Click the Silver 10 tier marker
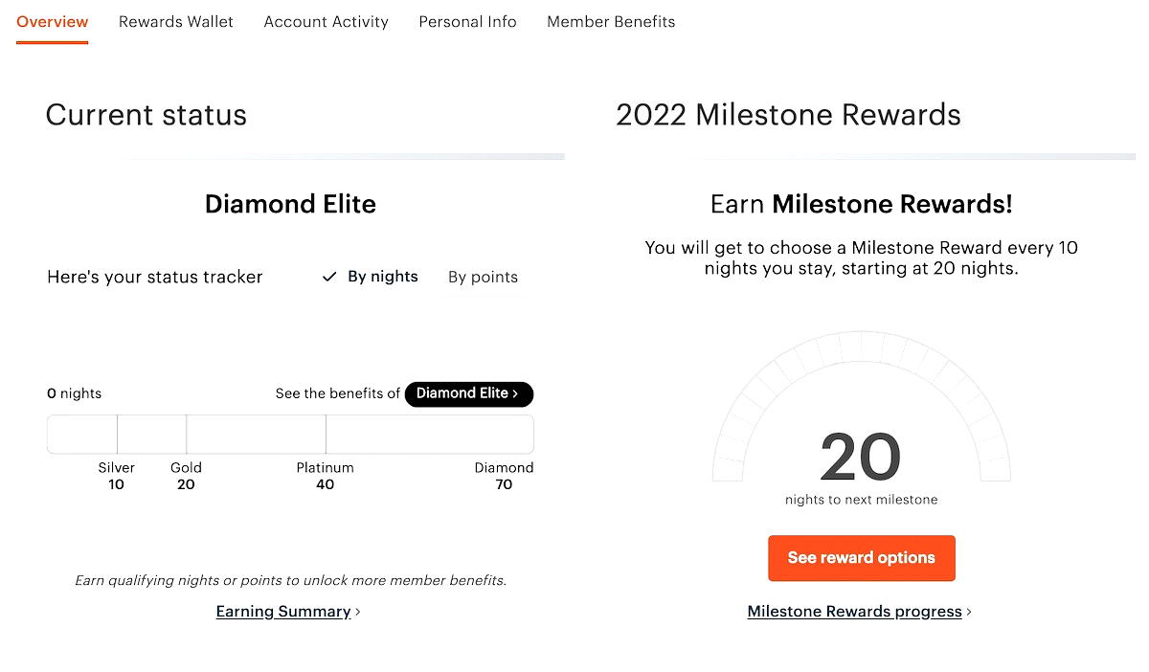 click(116, 476)
